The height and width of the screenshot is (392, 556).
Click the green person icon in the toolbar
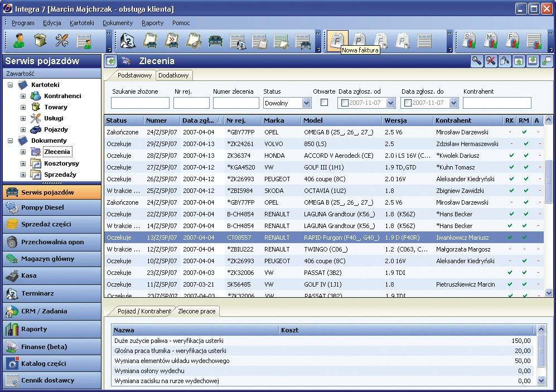(18, 41)
